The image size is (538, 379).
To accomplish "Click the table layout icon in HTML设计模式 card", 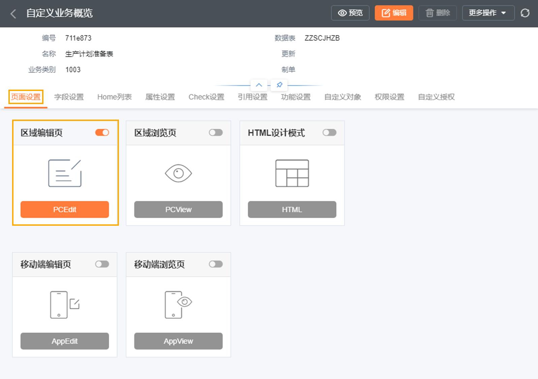I will 292,173.
